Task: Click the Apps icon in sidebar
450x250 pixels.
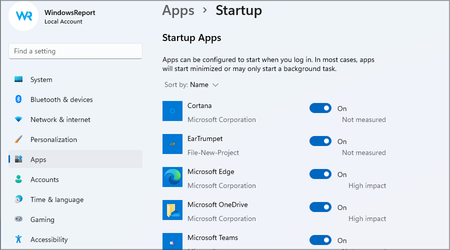Action: click(18, 159)
